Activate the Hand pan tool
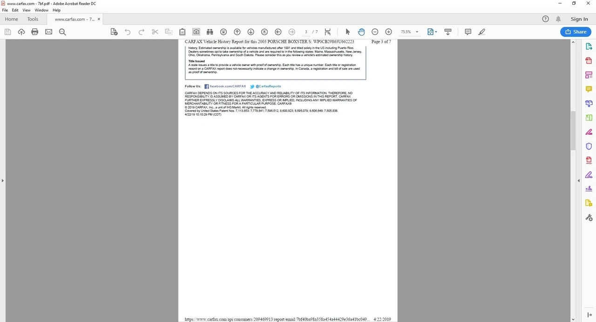Viewport: 596px width, 322px height. pyautogui.click(x=361, y=32)
